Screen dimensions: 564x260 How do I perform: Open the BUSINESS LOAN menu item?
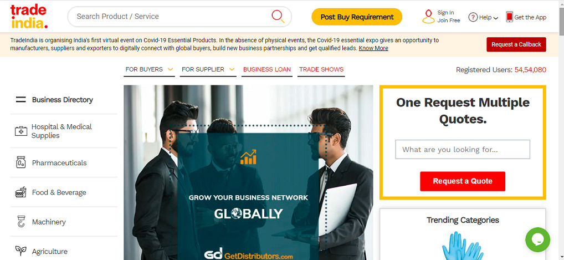267,69
